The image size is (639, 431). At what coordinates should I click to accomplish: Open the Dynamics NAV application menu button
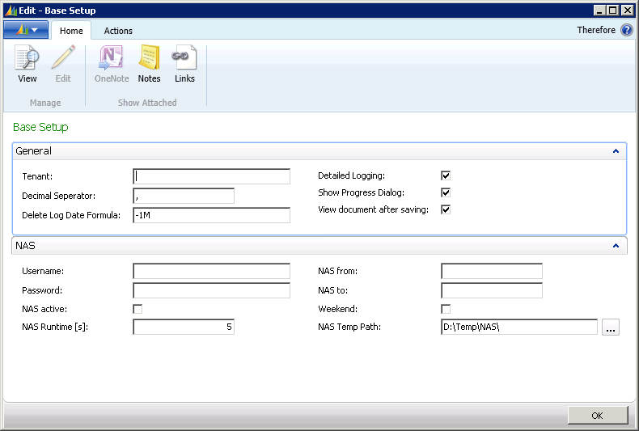coord(26,30)
